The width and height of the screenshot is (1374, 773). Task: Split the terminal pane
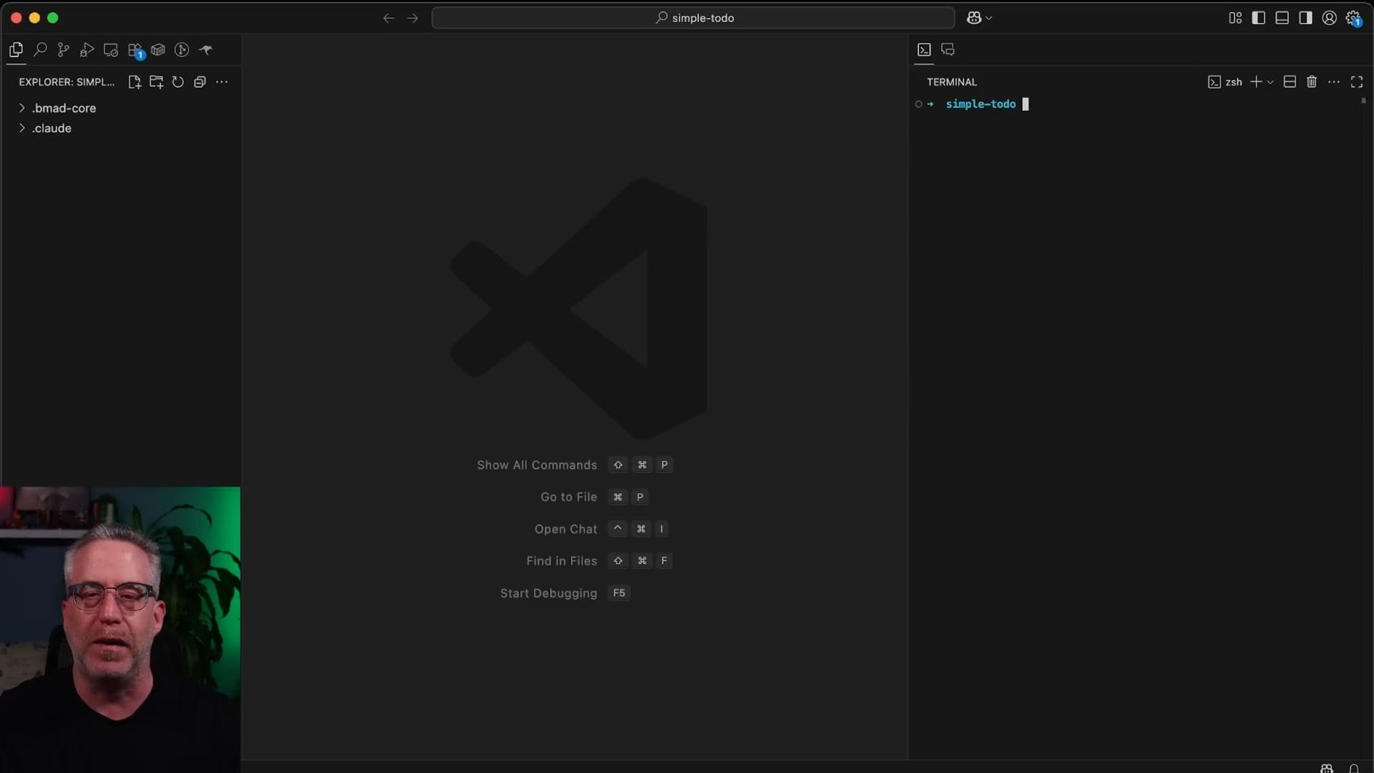coord(1290,82)
